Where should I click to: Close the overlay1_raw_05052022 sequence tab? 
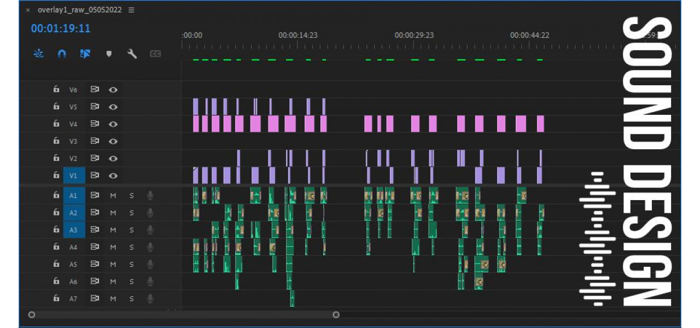[x=28, y=10]
